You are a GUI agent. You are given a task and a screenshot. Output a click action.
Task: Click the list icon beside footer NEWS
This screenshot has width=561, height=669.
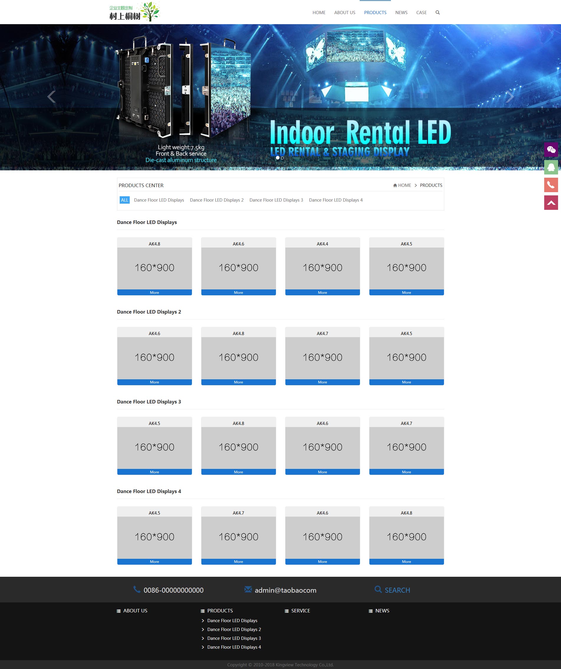click(371, 611)
